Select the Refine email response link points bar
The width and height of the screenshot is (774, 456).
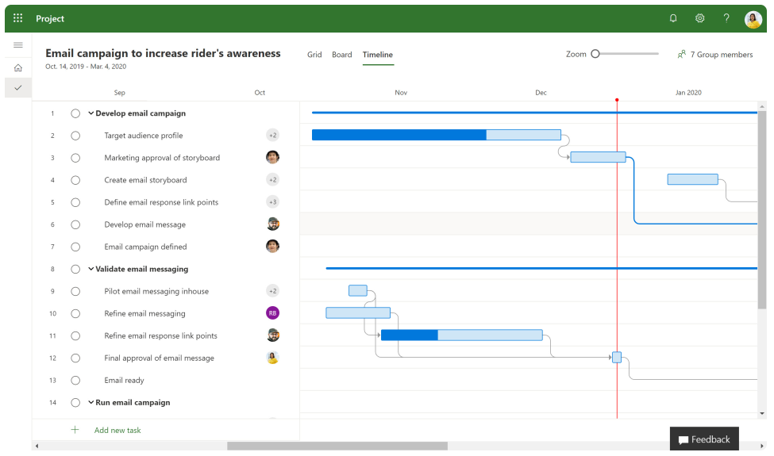click(461, 335)
